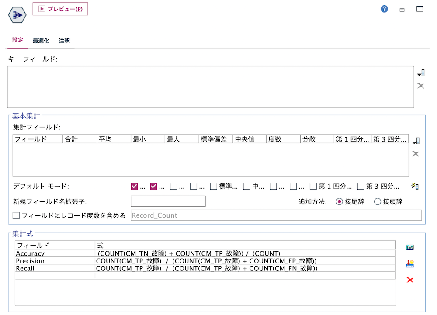Viewport: 437px width, 315px height.
Task: Click the apply default mode lightning icon
Action: (x=415, y=186)
